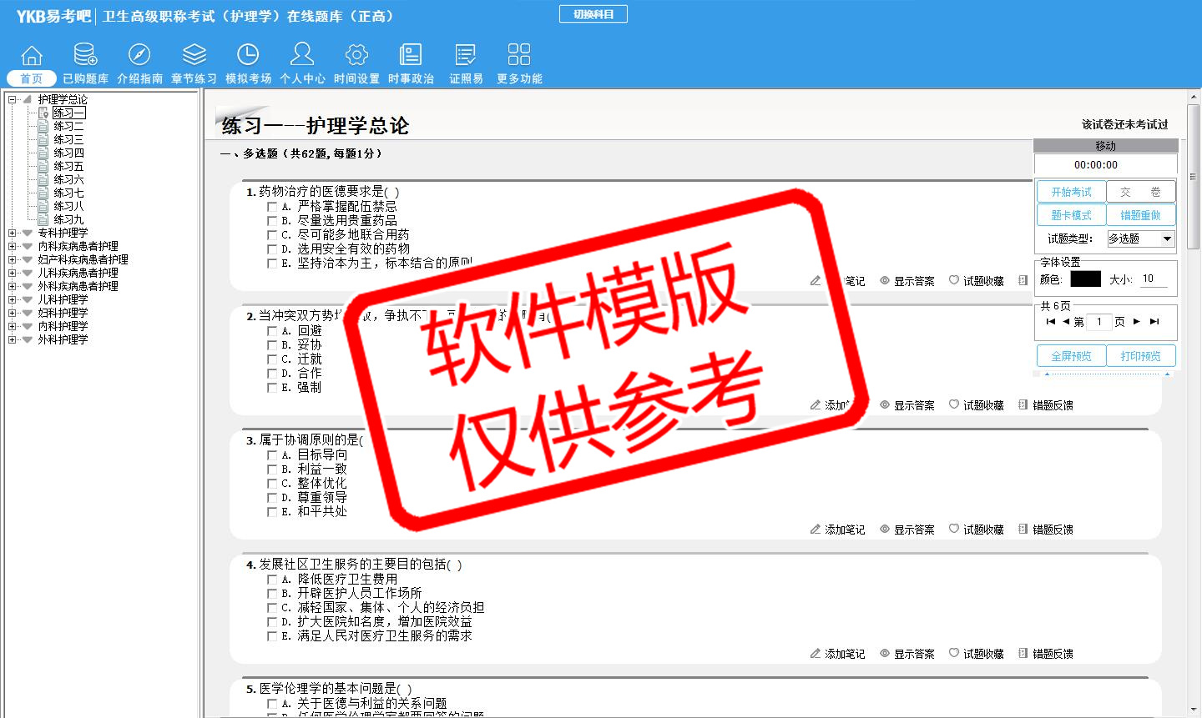Click the 开始考试 button
This screenshot has height=718, width=1202.
pyautogui.click(x=1071, y=192)
